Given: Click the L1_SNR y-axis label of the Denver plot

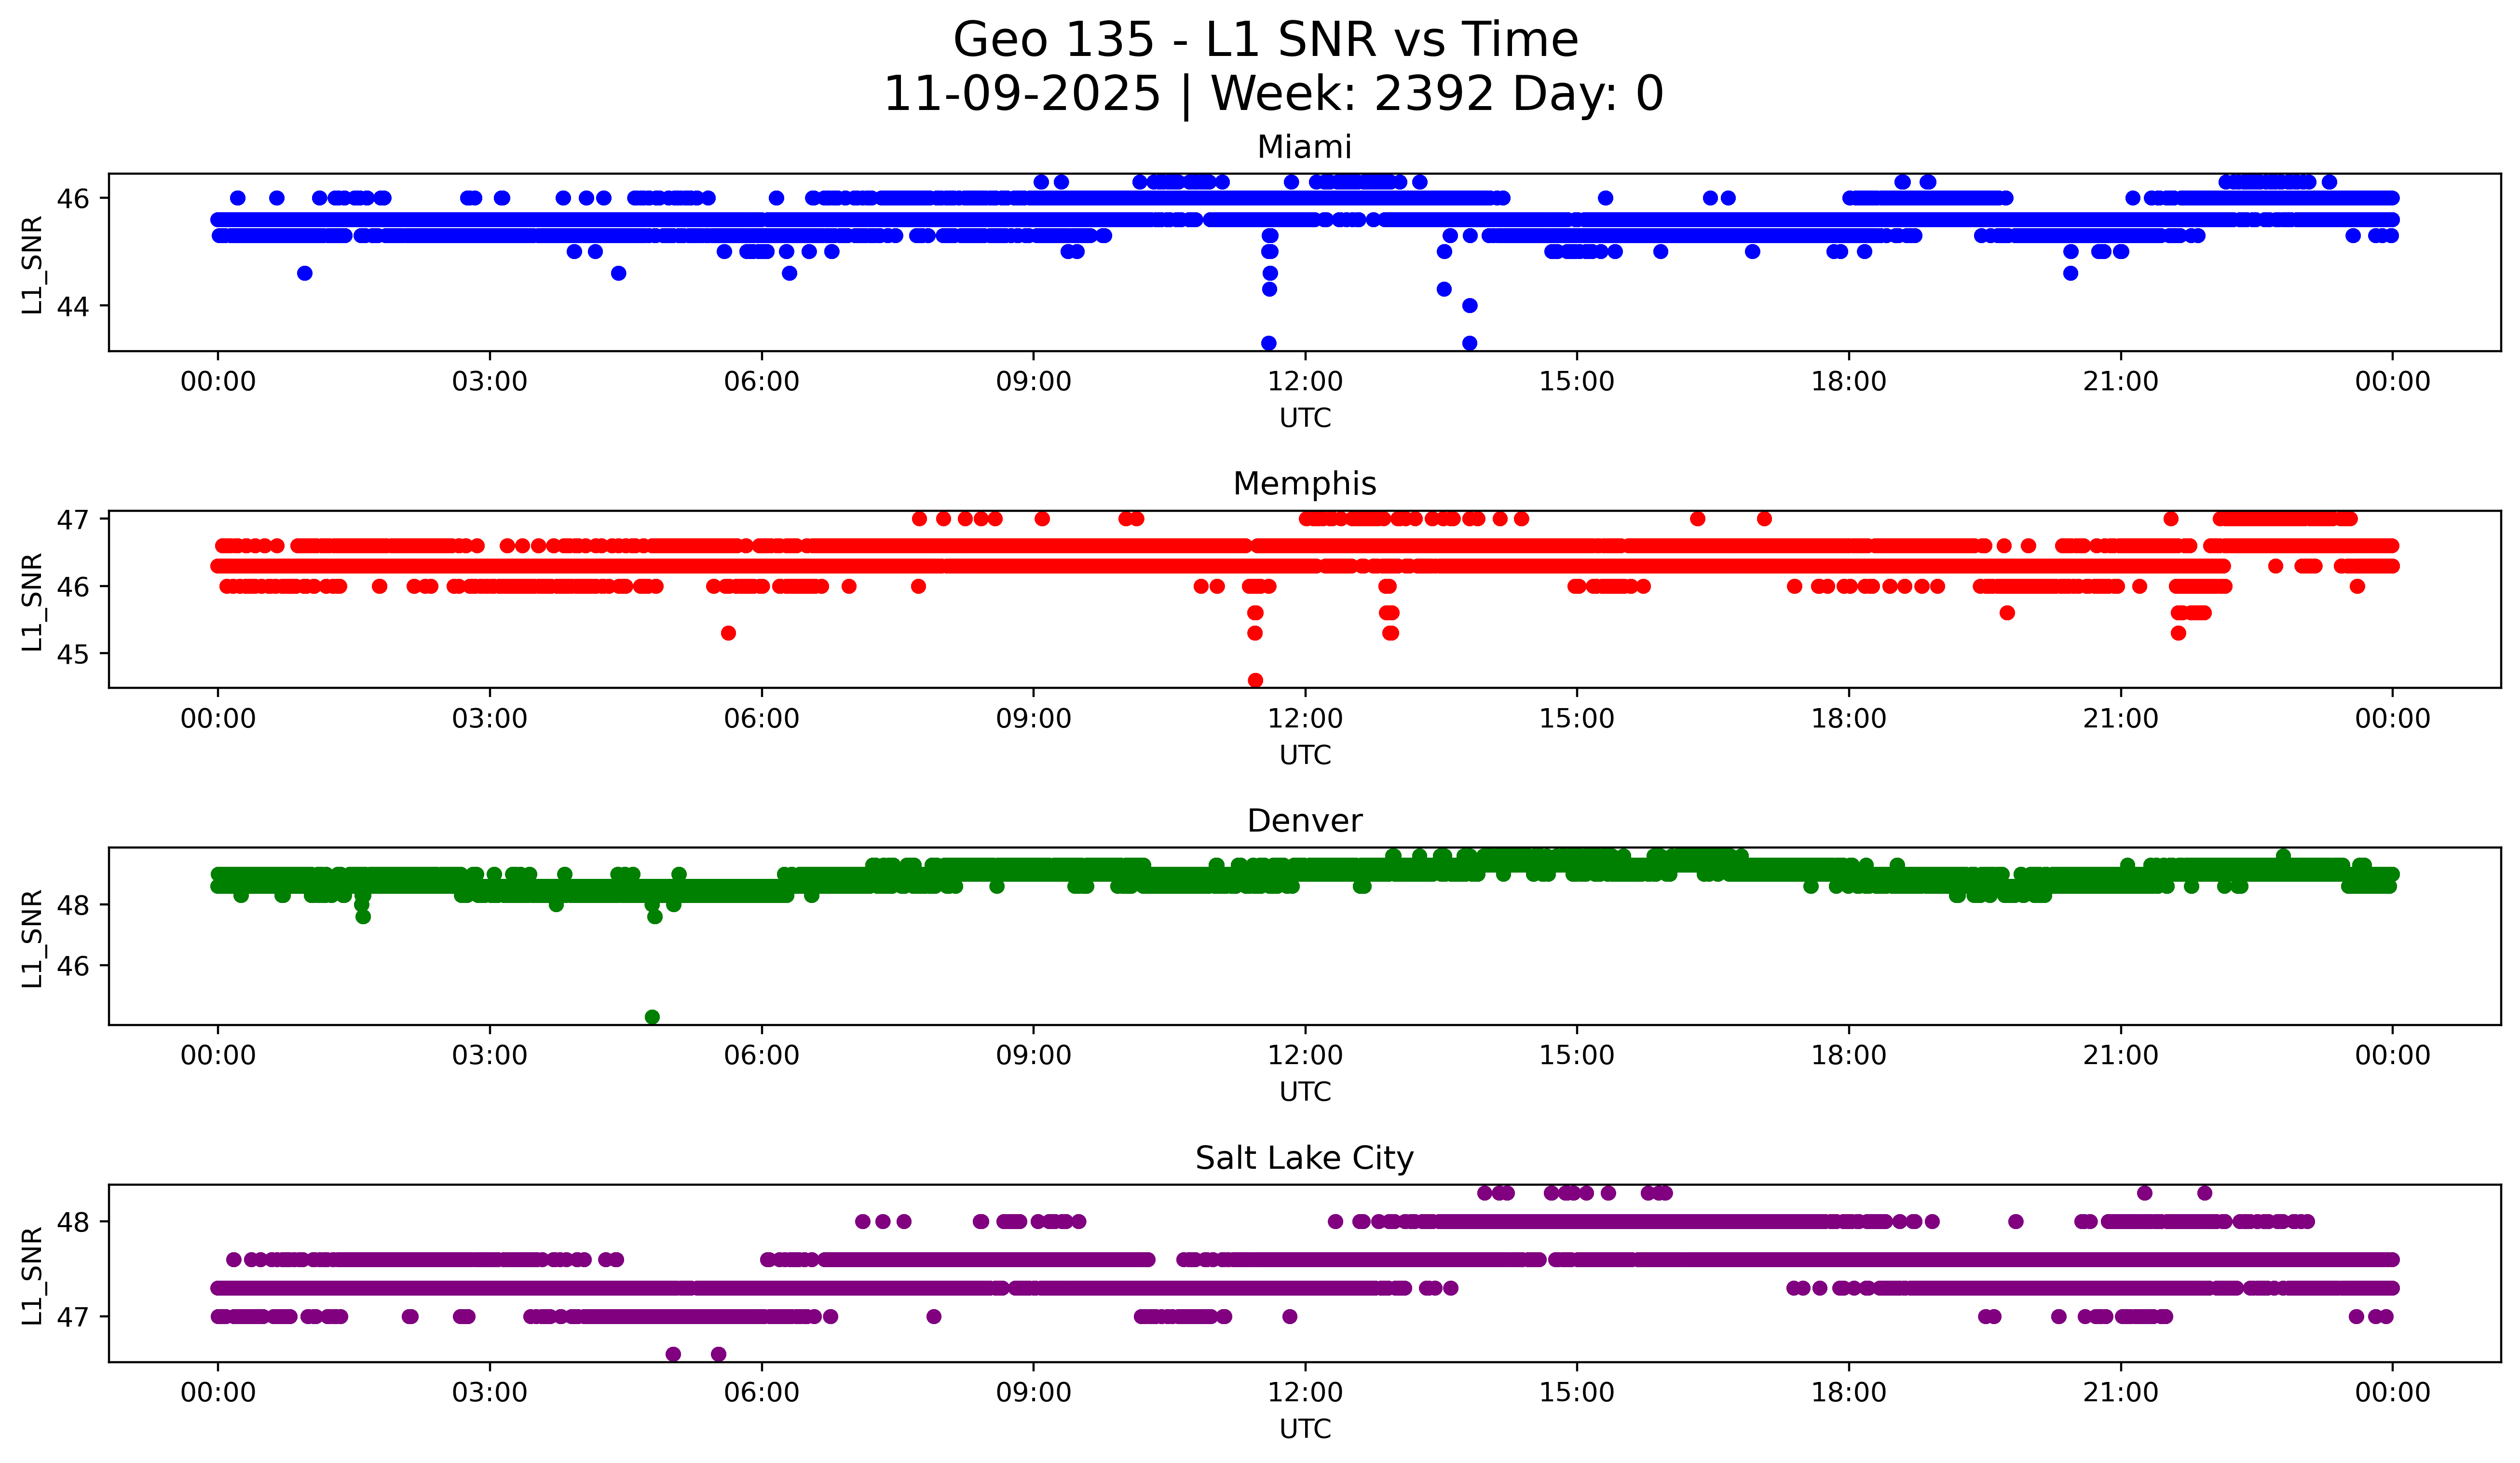Looking at the screenshot, I should (x=32, y=938).
